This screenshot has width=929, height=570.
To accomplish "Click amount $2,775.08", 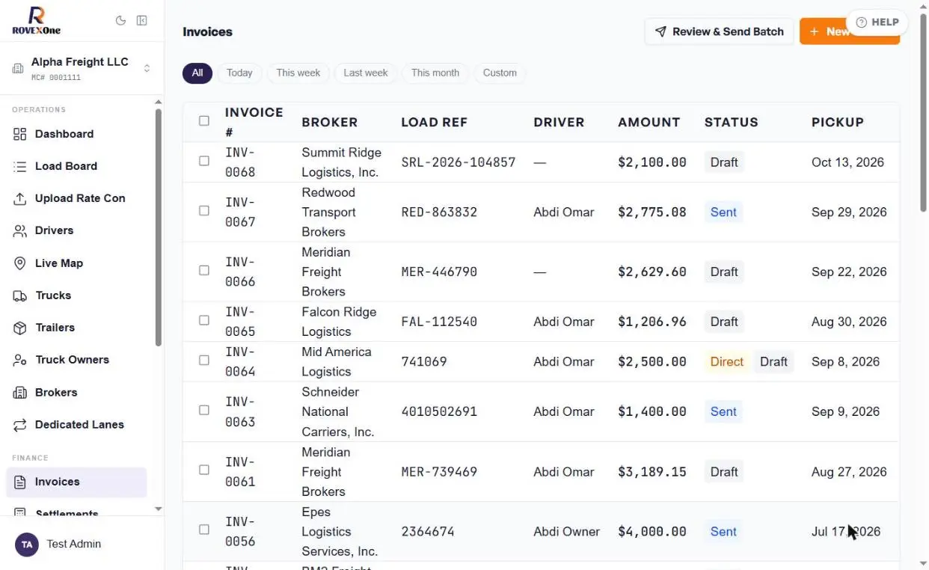I will pos(651,212).
